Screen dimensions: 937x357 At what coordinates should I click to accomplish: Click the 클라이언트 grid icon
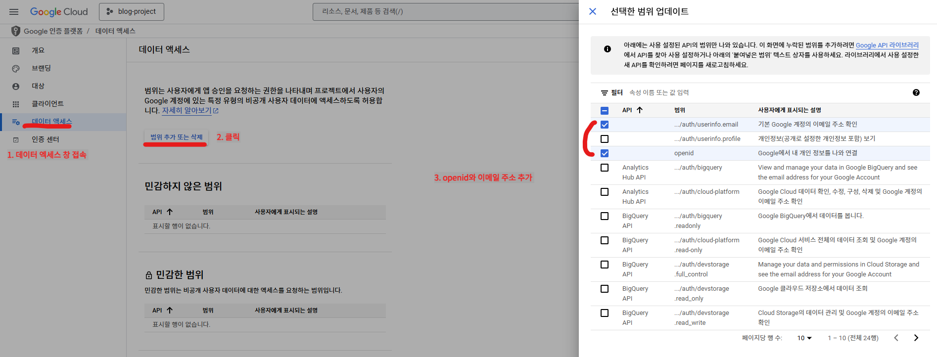click(16, 104)
